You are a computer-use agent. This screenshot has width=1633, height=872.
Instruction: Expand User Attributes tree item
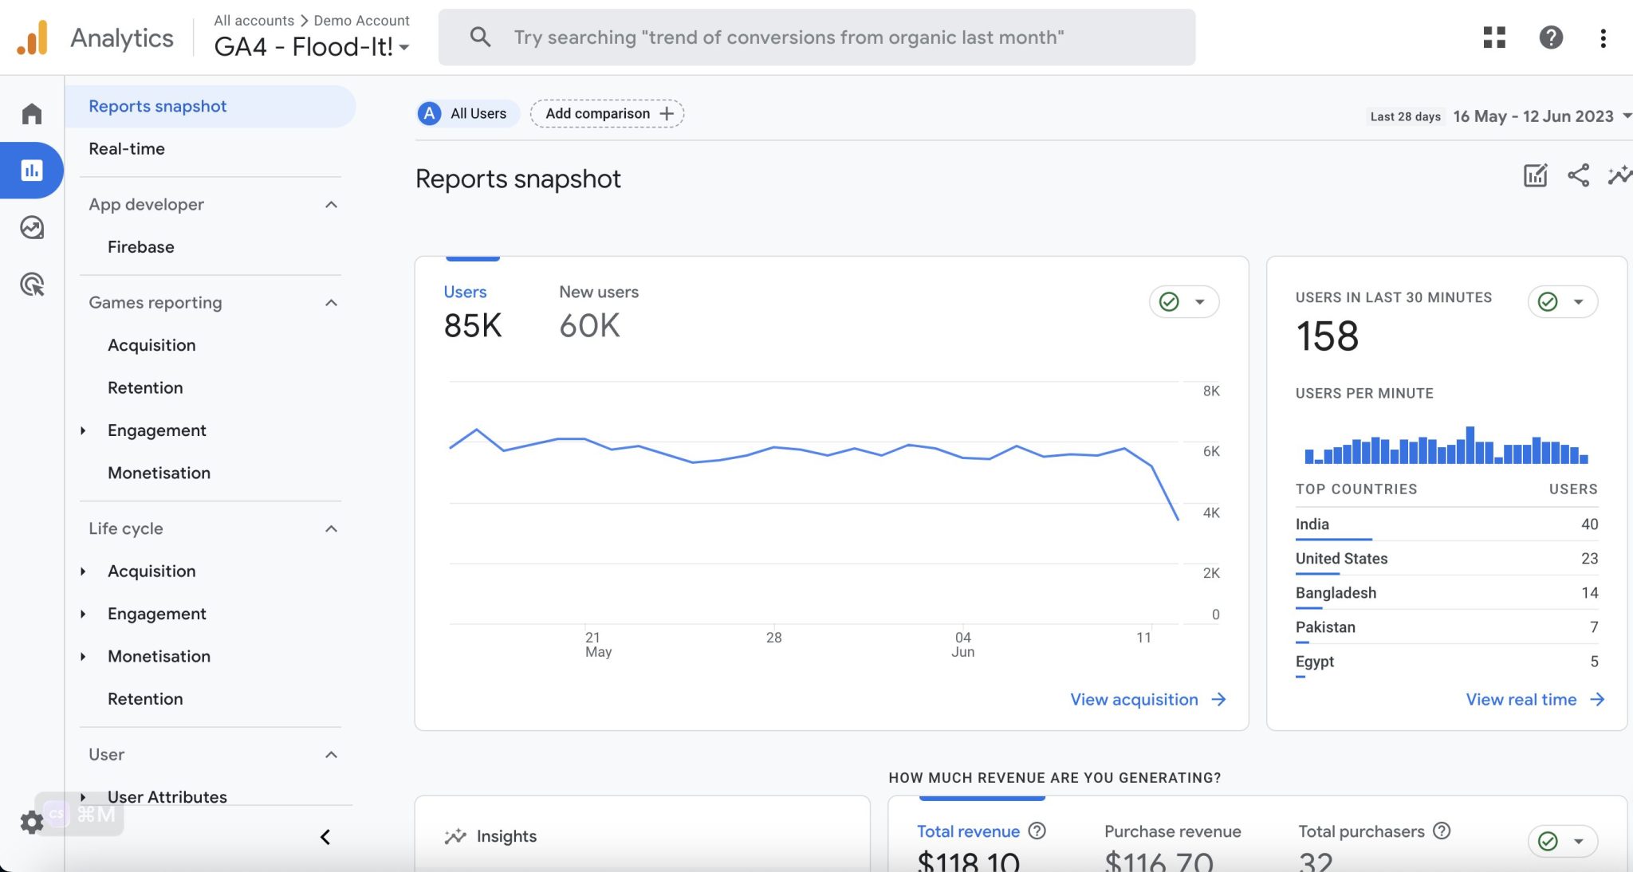pyautogui.click(x=83, y=797)
